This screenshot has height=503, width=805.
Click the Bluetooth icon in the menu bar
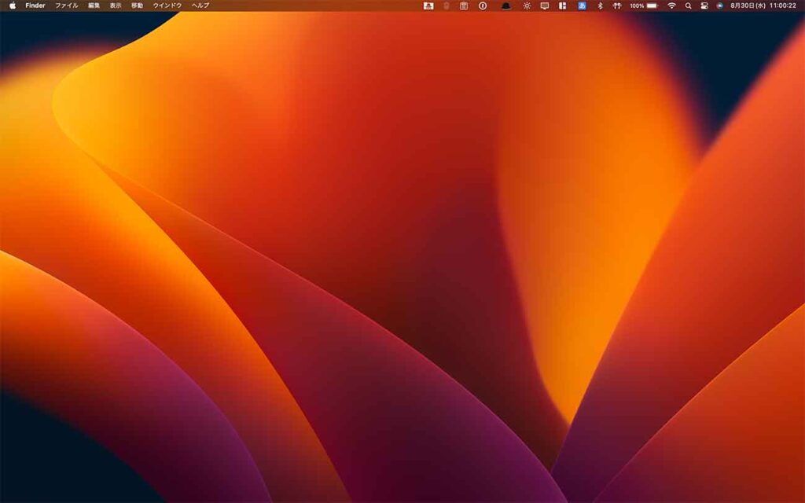pos(600,7)
